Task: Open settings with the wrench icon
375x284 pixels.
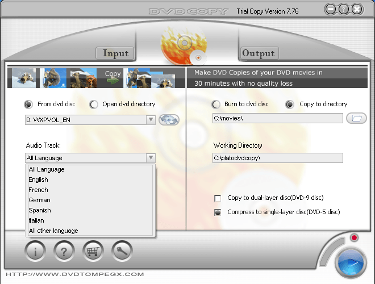Action: [122, 250]
